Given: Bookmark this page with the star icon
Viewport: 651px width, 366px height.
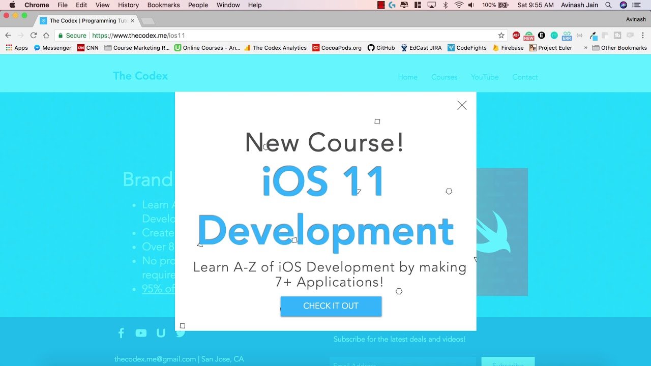Looking at the screenshot, I should click(501, 36).
